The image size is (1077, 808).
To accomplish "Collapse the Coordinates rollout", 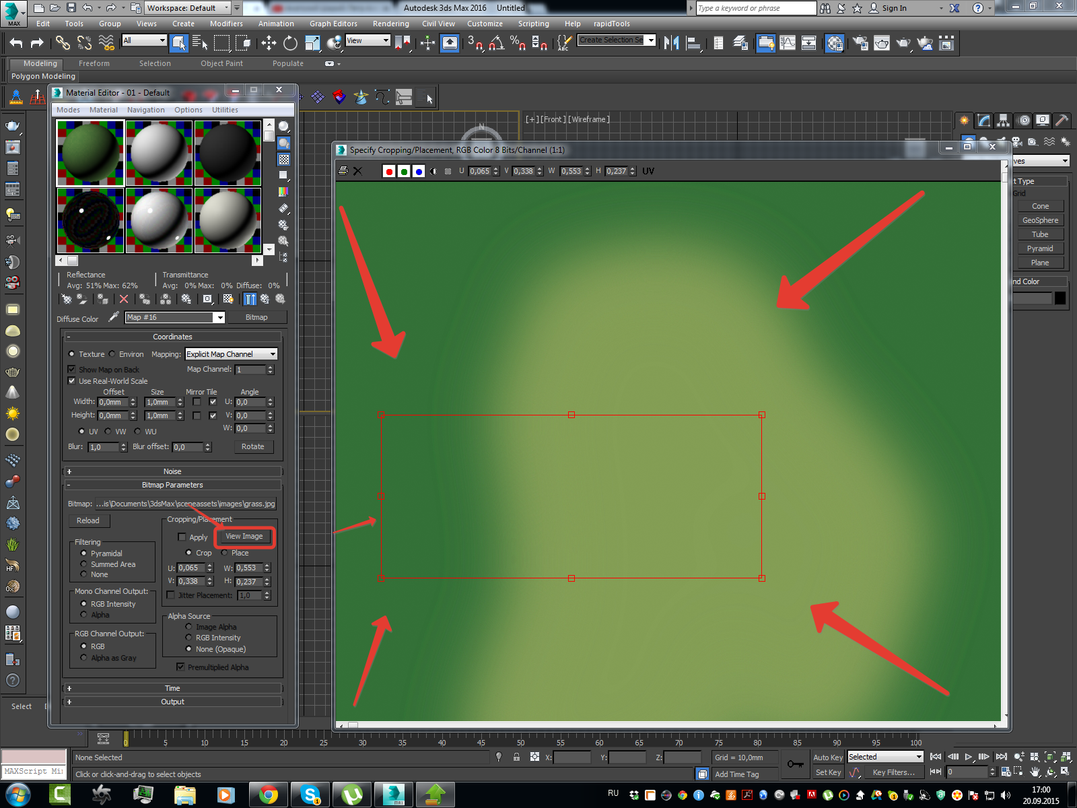I will point(172,337).
